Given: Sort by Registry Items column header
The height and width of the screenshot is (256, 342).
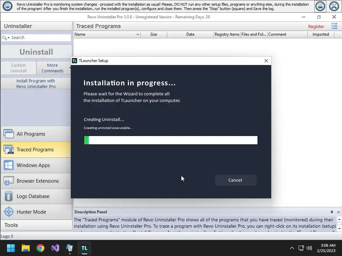Looking at the screenshot, I should 227,34.
